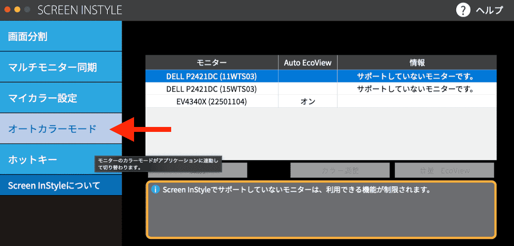Image resolution: width=514 pixels, height=246 pixels.
Task: Select the EV4340X (22501104) monitor row
Action: 321,101
